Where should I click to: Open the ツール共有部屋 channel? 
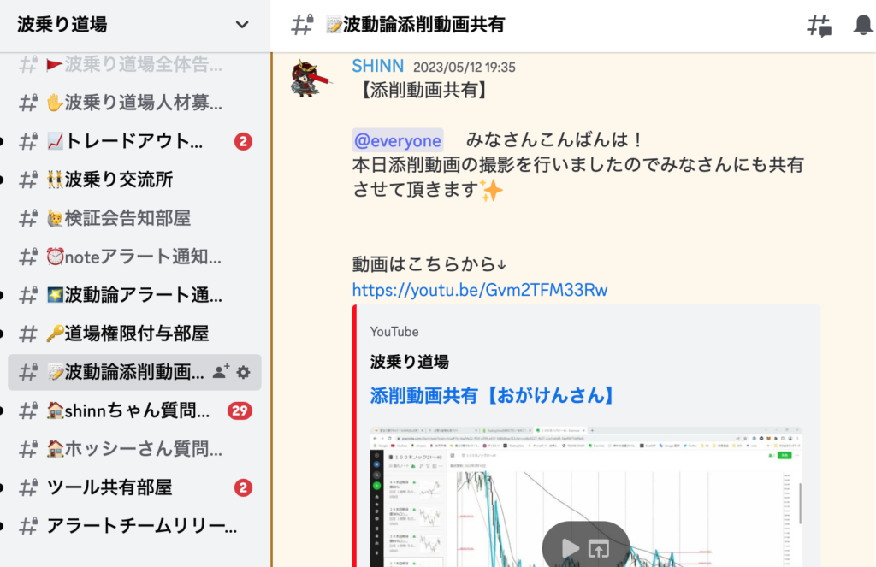[x=134, y=487]
